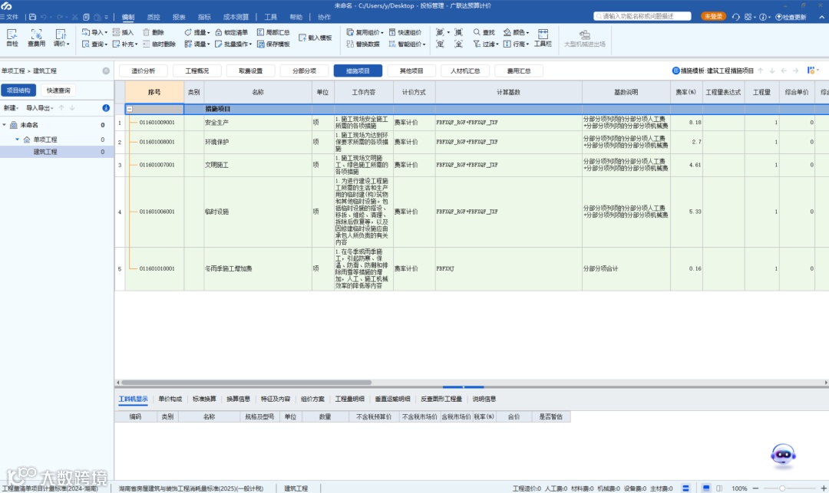Click the 调价 price adjustment icon

61,38
